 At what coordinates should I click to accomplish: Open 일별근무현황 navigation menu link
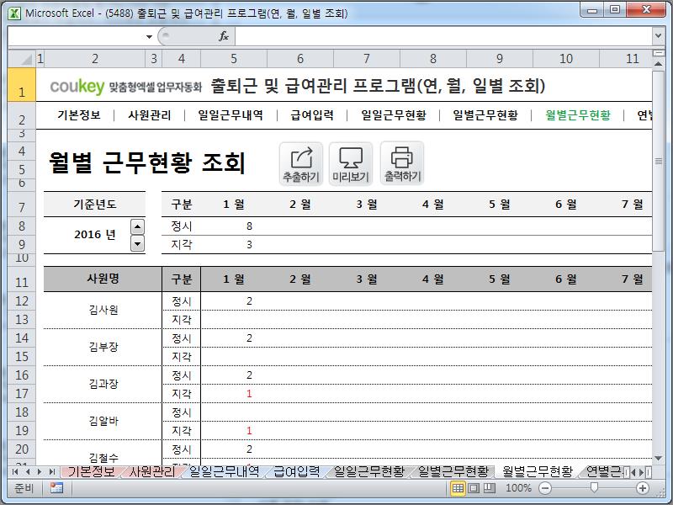point(485,115)
